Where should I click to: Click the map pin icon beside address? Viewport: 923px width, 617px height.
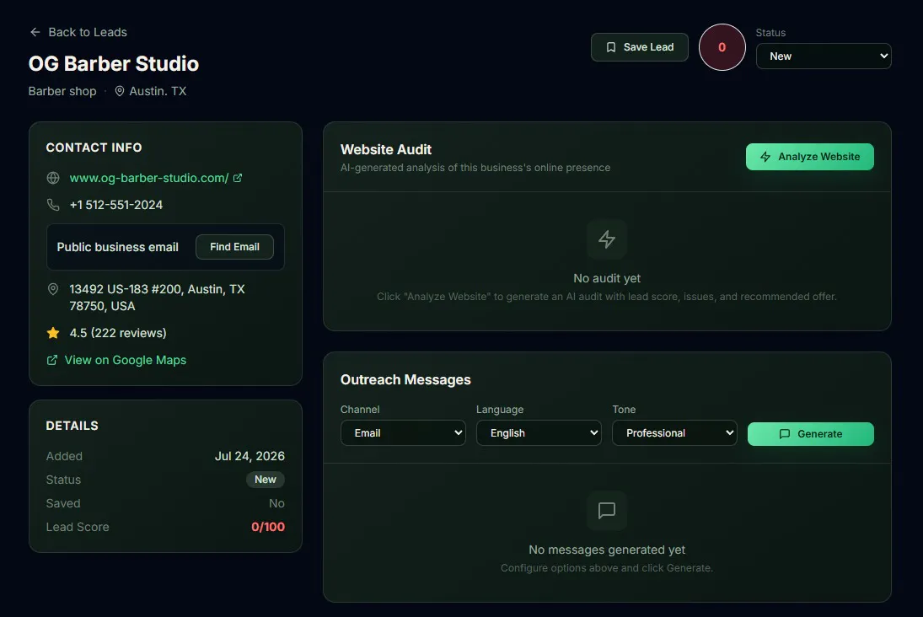[x=53, y=289]
